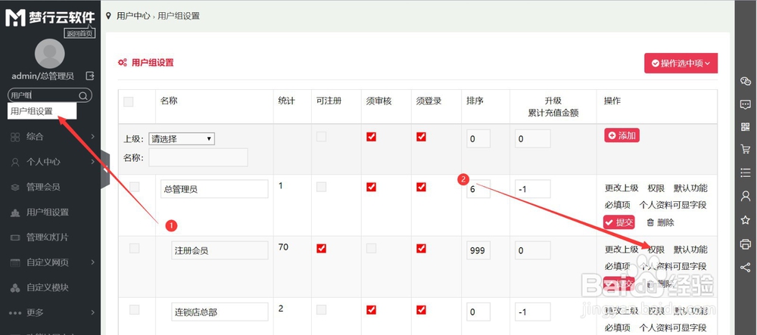Click 用户中心 in the breadcrumb
757x335 pixels.
(133, 16)
